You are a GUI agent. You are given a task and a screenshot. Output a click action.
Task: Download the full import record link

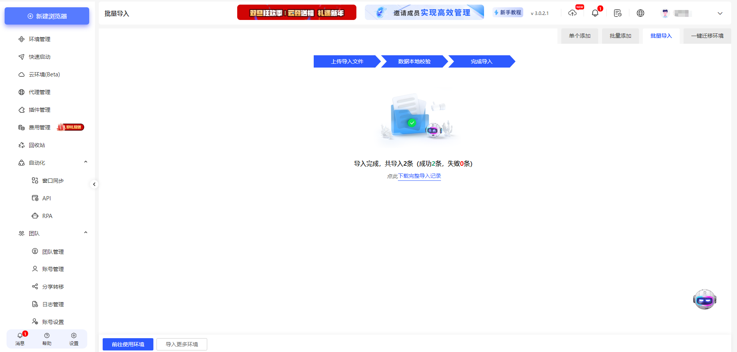419,176
